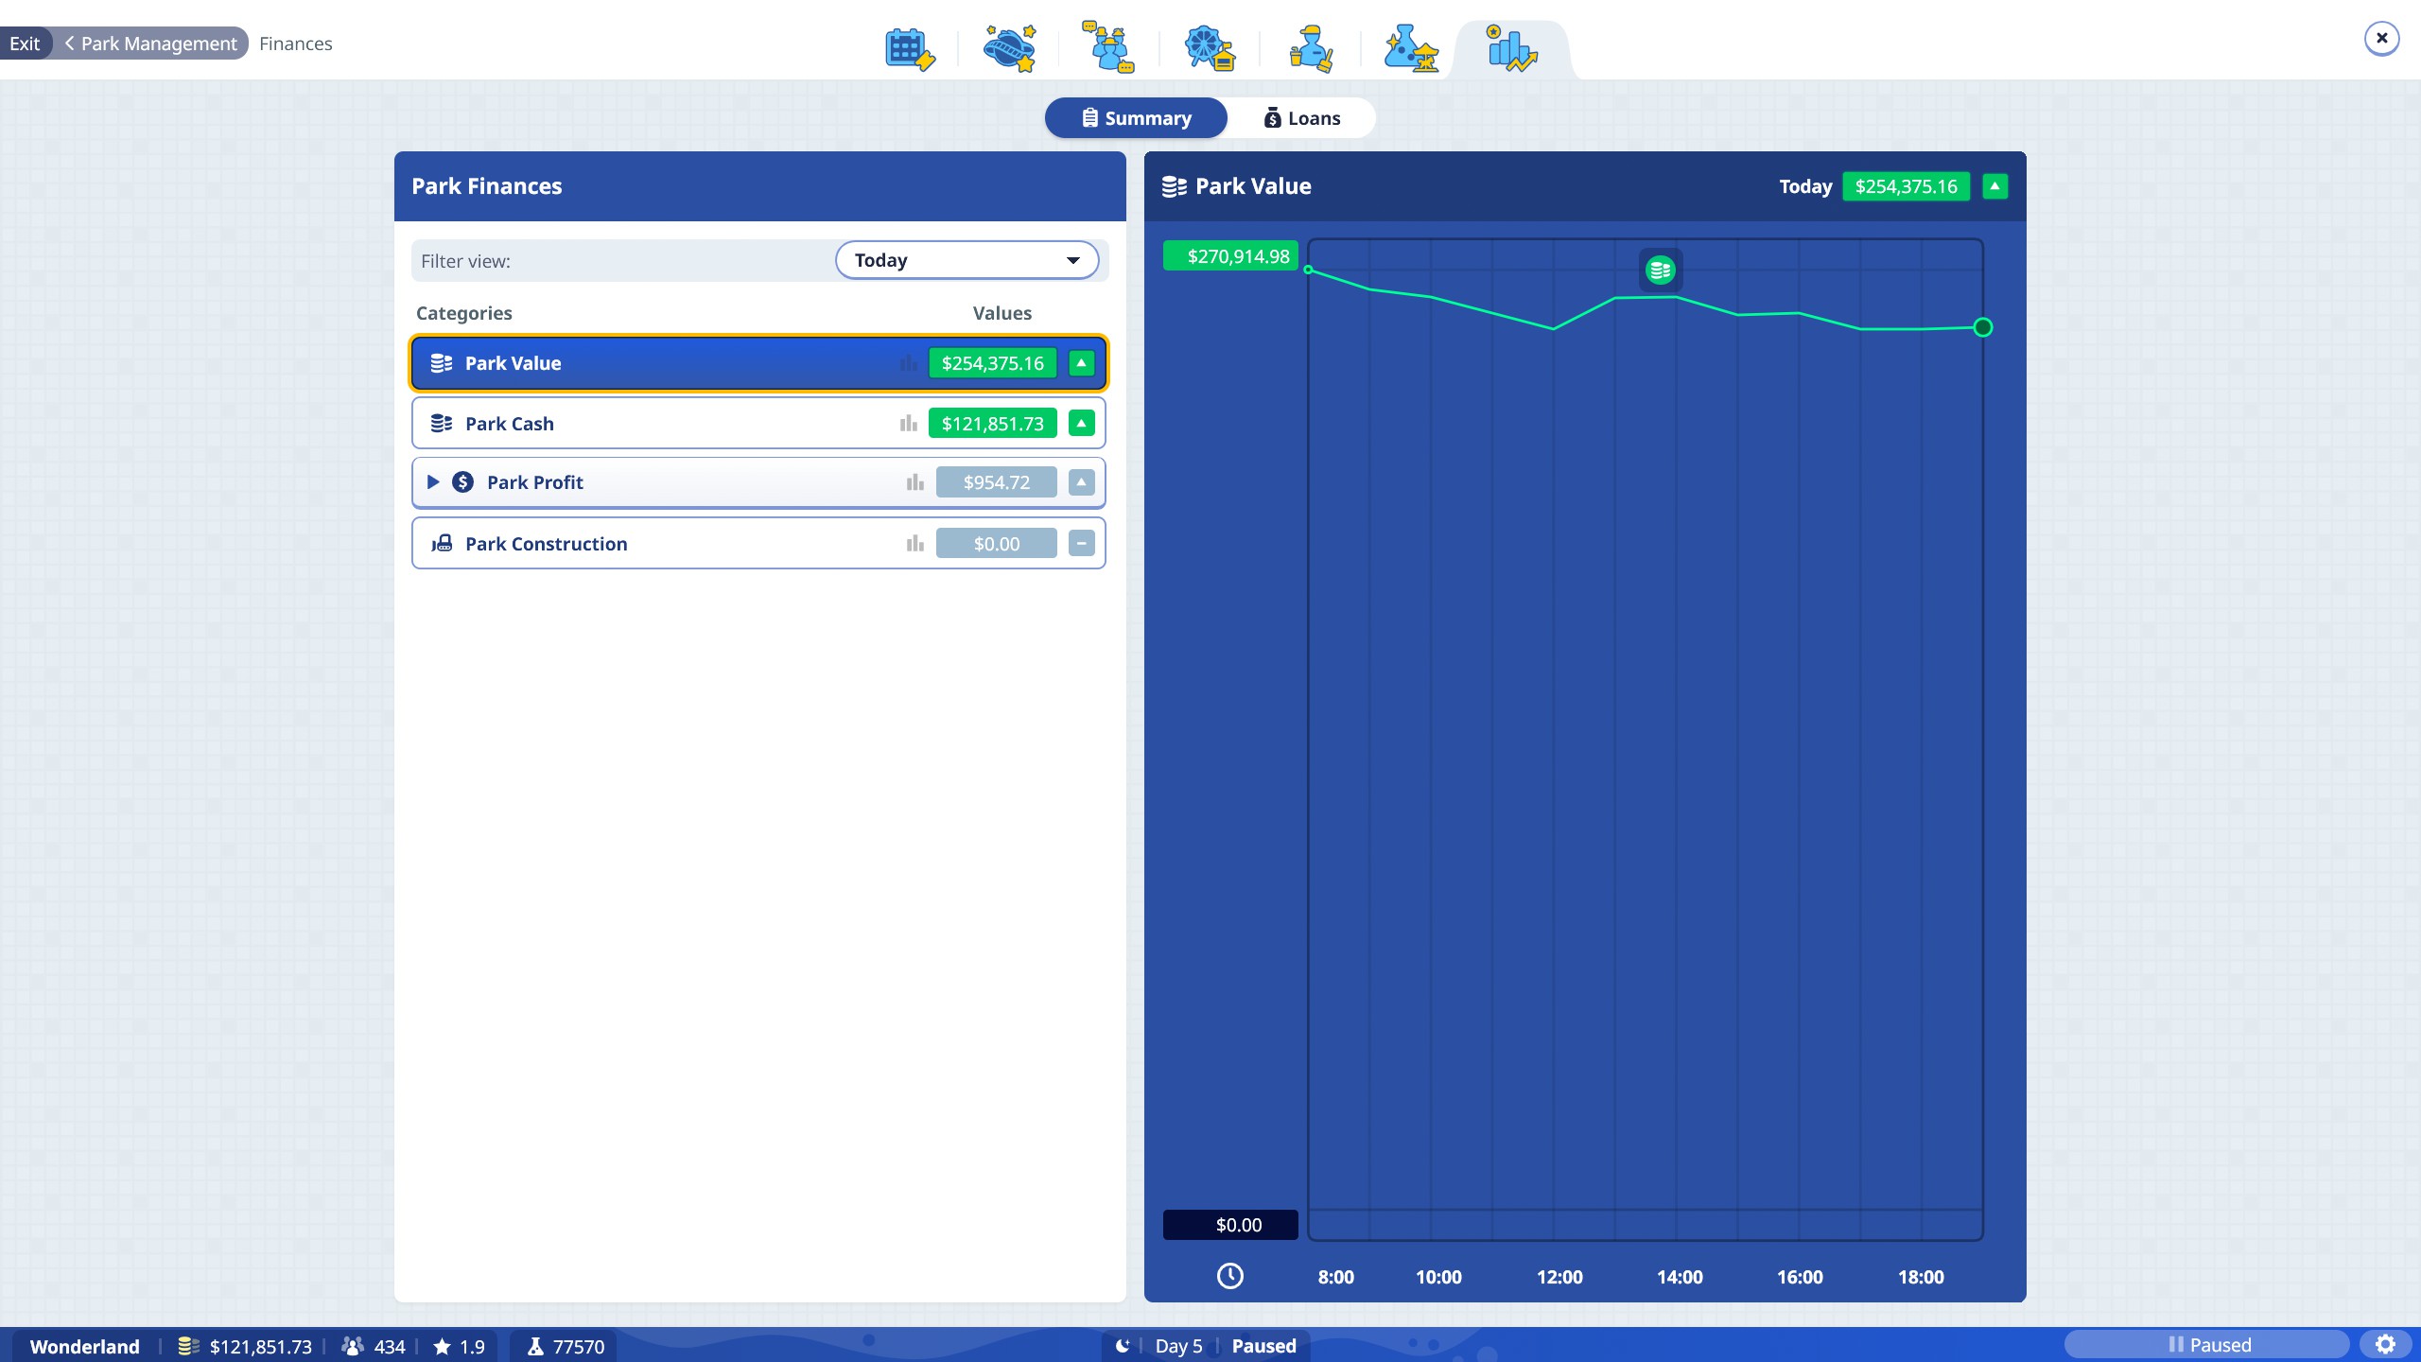Select the Park Value category row
The width and height of the screenshot is (2421, 1362).
[758, 363]
